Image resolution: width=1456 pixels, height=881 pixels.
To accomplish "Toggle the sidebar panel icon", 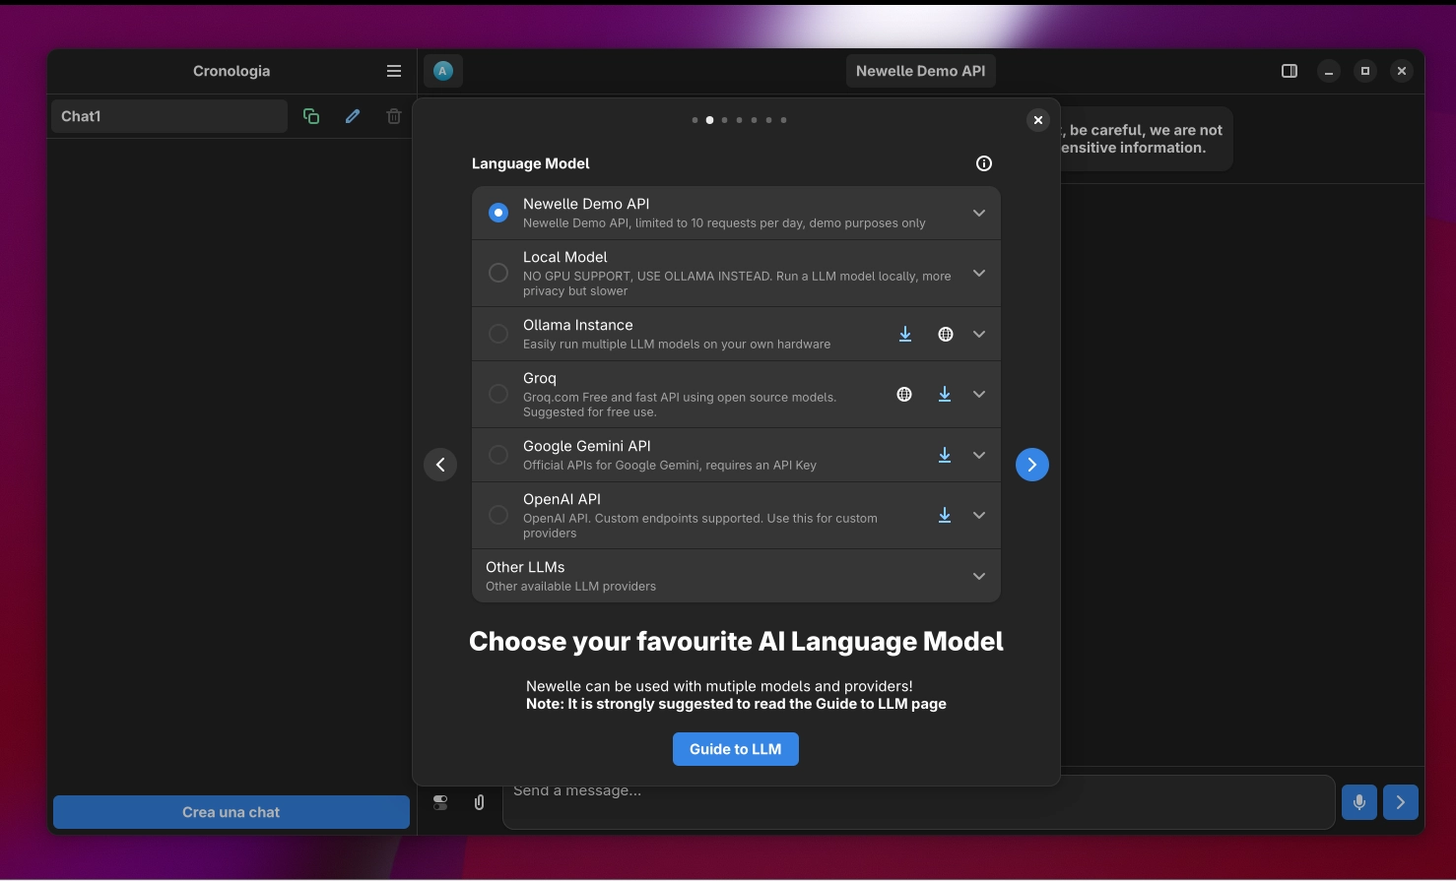I will point(1290,71).
